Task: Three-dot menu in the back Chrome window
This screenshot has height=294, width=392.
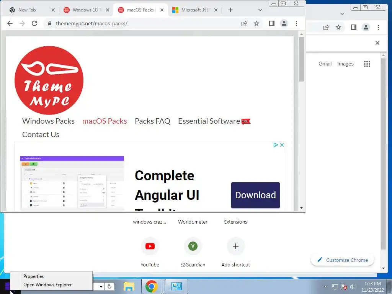Action: click(x=379, y=27)
